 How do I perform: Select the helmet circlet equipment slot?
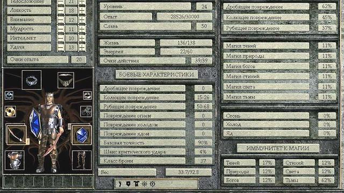click(x=32, y=80)
